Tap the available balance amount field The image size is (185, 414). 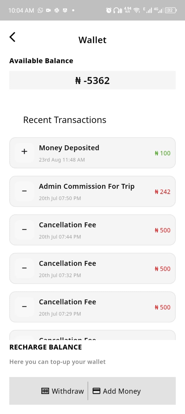[x=93, y=81]
